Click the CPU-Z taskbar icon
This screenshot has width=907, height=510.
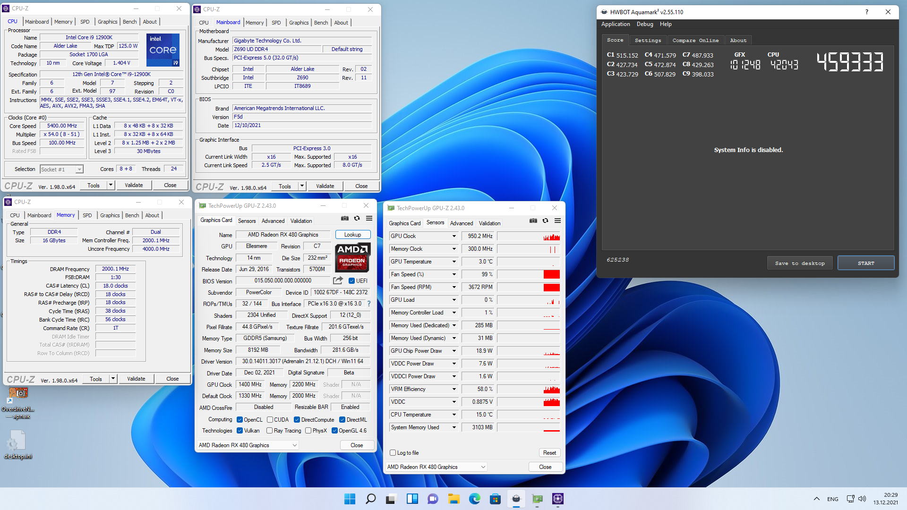tap(558, 499)
